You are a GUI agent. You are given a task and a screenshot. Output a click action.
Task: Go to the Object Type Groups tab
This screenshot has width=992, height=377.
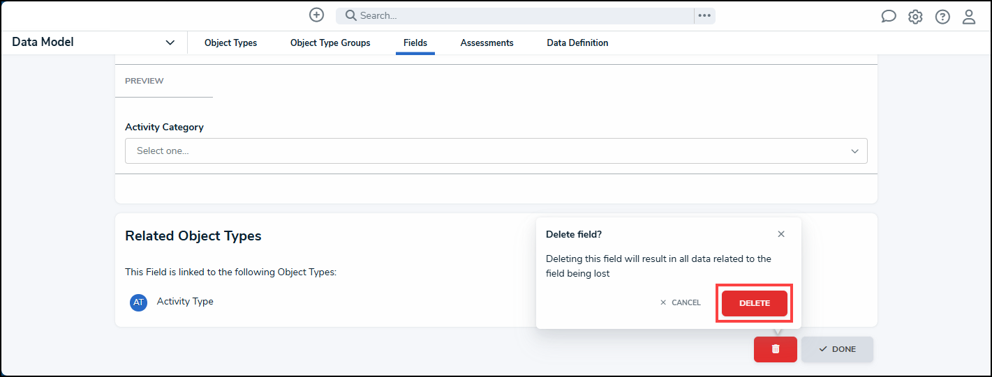(330, 43)
